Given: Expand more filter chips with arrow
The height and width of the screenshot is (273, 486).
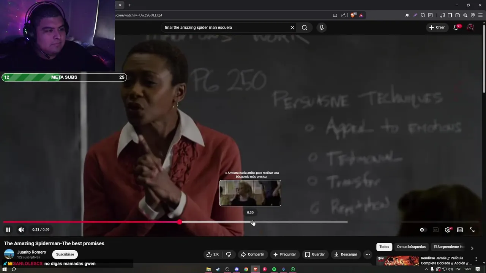Looking at the screenshot, I should [472, 248].
